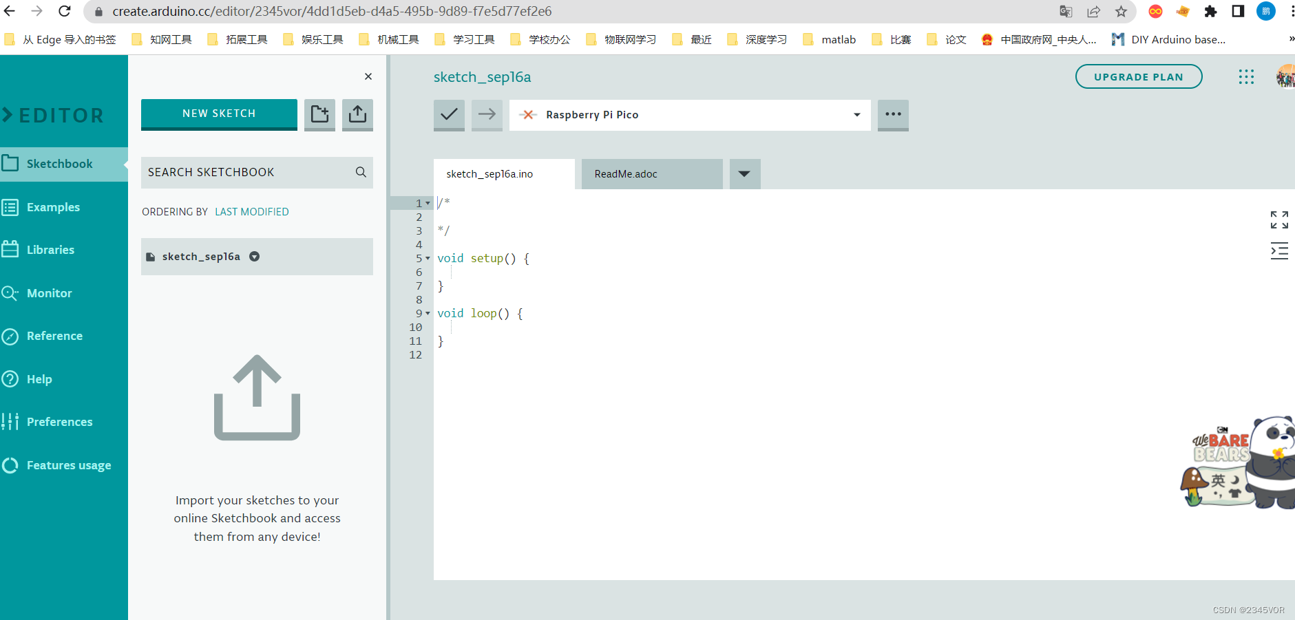
Task: Open the serial Monitor
Action: click(49, 292)
